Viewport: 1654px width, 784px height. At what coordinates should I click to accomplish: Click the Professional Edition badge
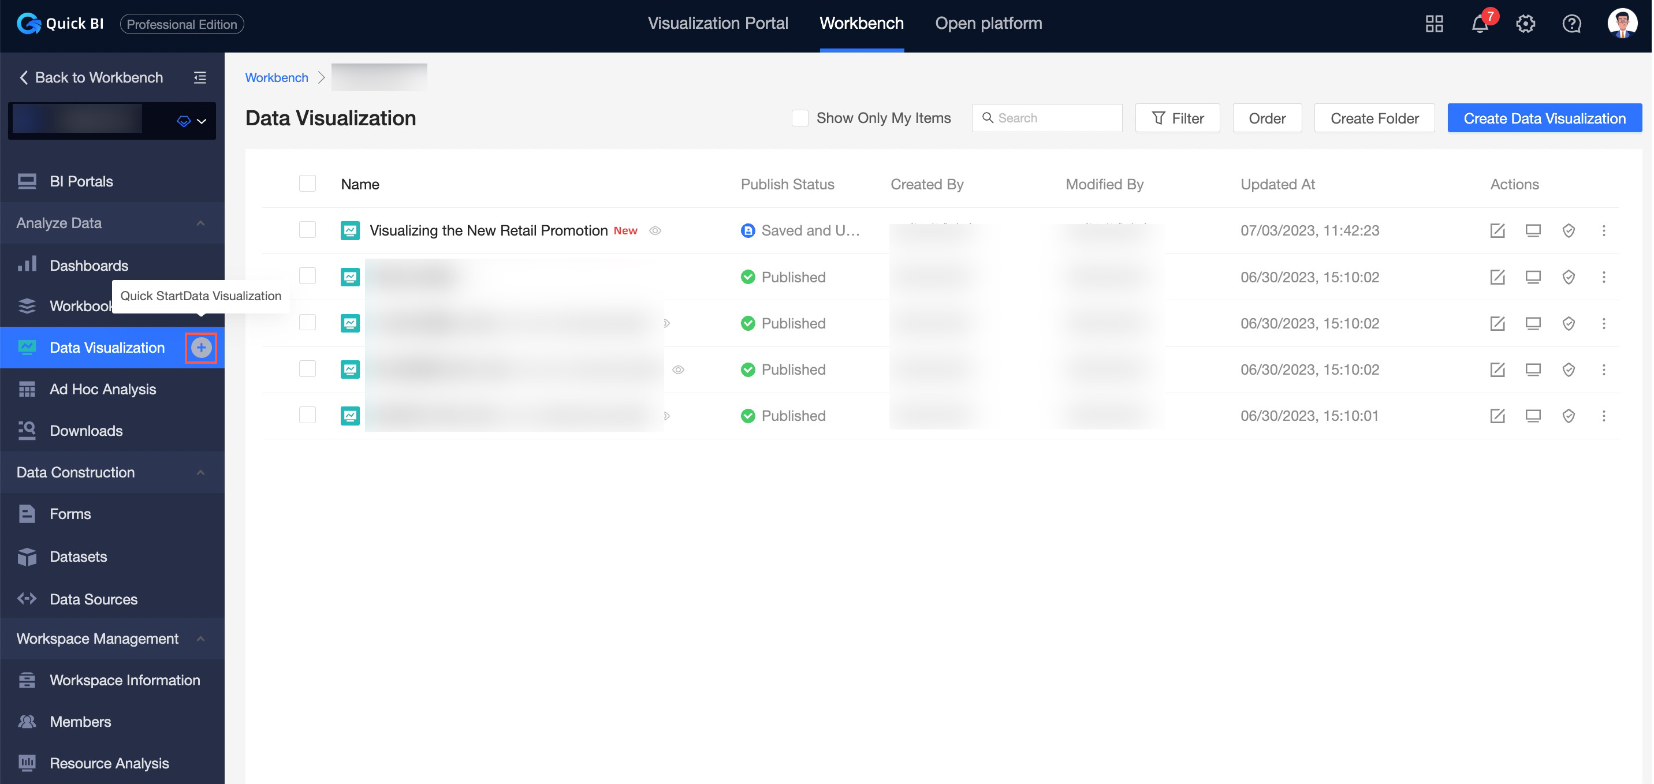[182, 24]
